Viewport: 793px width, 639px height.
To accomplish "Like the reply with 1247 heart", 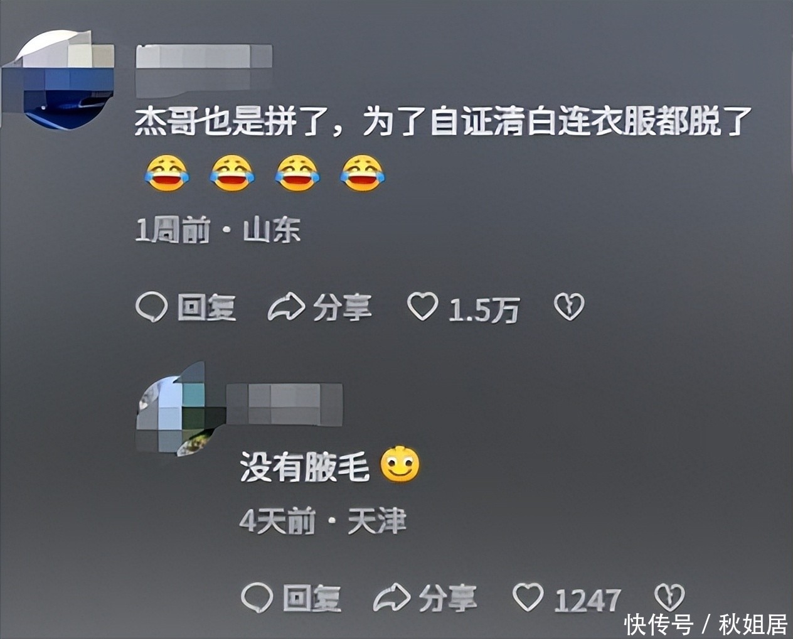I will (528, 597).
